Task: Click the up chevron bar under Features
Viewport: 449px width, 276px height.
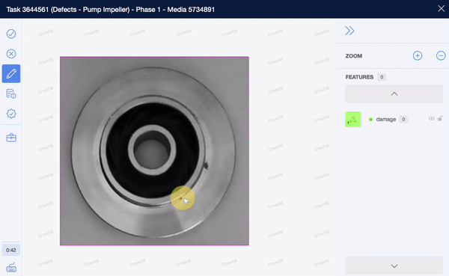Action: (x=394, y=94)
